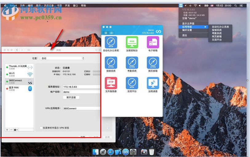This screenshot has height=157, width=250.
Task: Remove selected network service with minus button
Action: (x=11, y=130)
